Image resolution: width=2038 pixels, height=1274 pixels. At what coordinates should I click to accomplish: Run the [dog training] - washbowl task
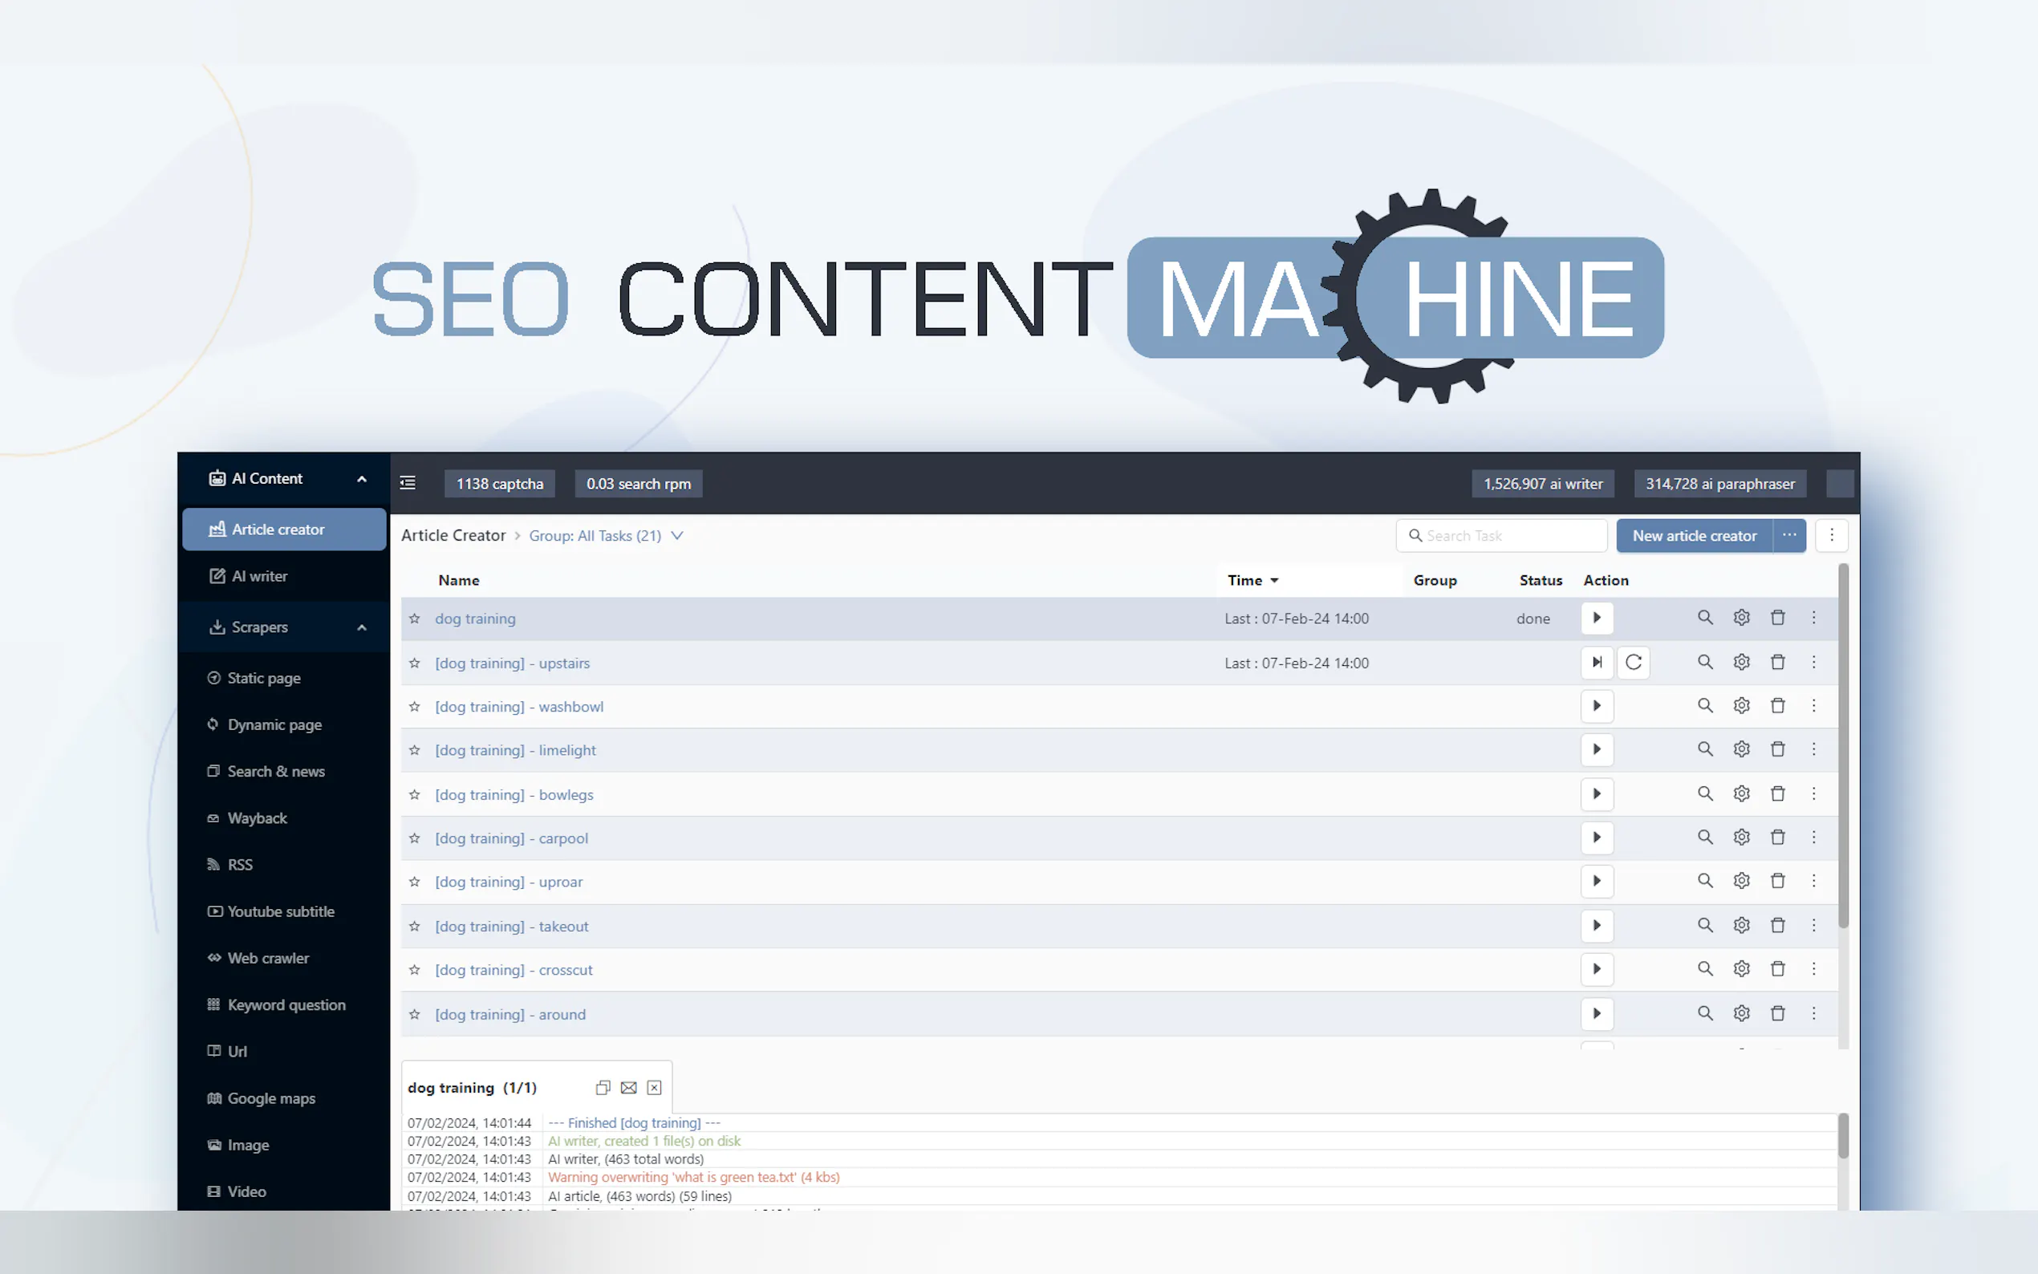[x=1597, y=706]
